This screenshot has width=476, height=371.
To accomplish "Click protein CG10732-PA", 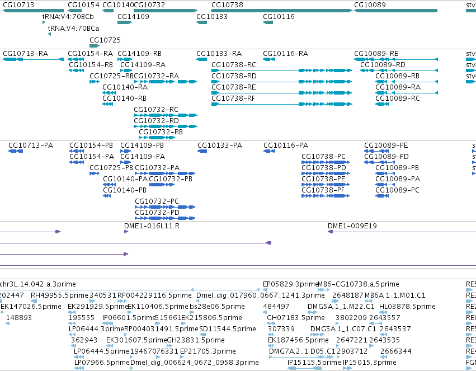I will [x=157, y=168].
